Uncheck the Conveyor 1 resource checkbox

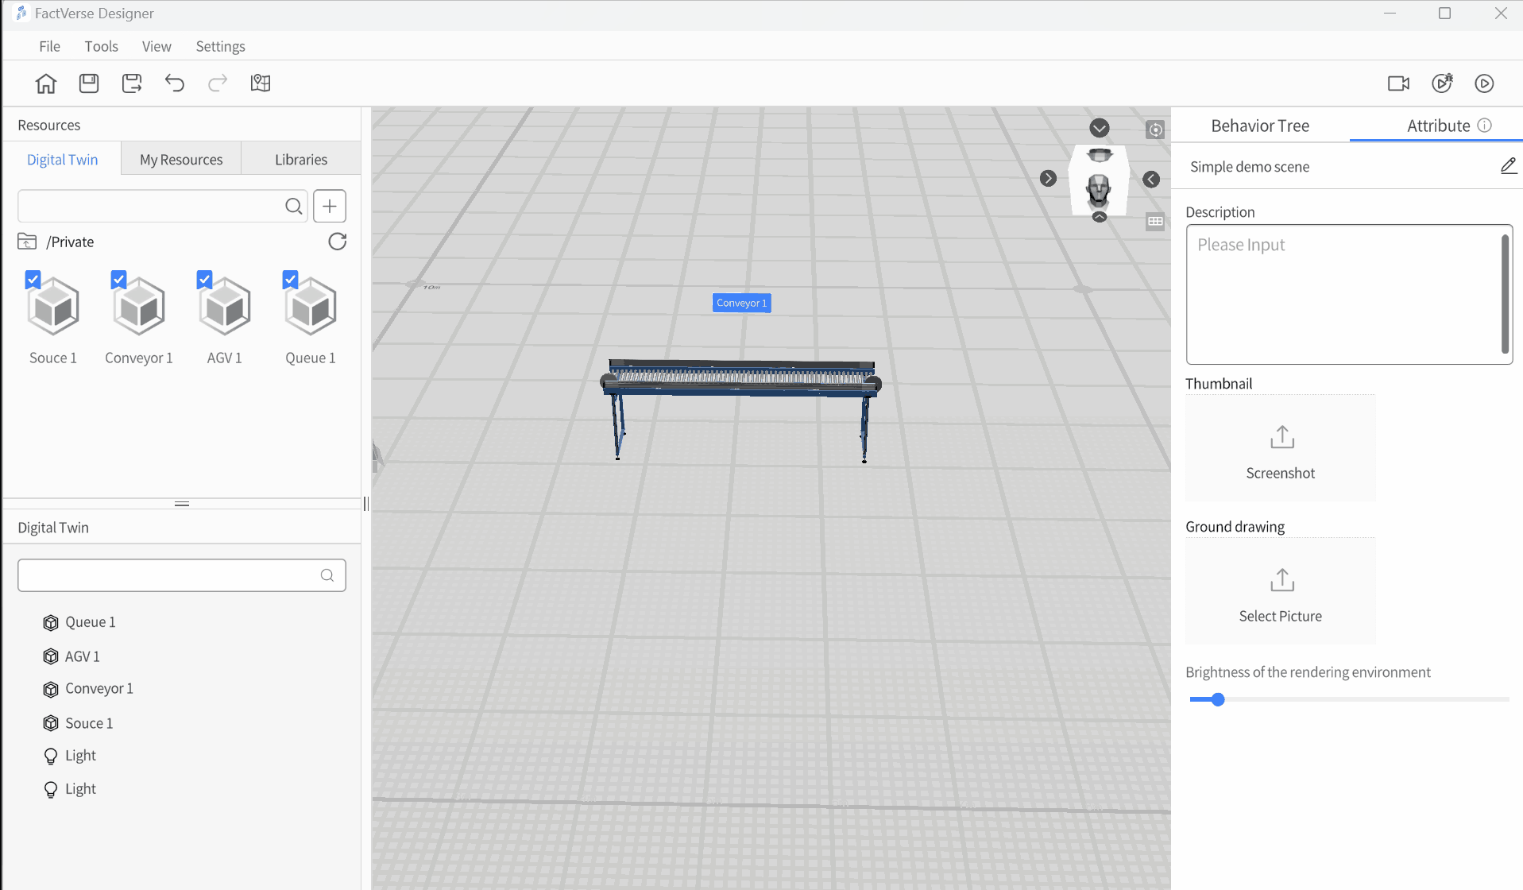pos(119,280)
